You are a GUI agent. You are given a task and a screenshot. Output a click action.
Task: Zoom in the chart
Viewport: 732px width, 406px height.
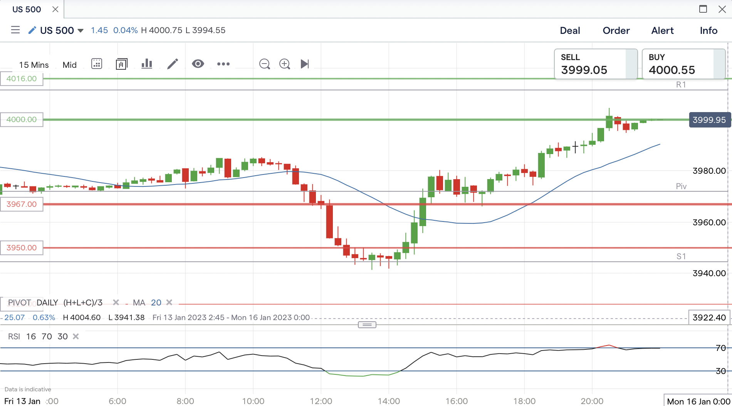(285, 64)
